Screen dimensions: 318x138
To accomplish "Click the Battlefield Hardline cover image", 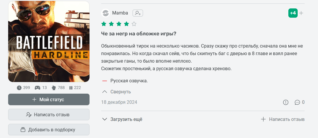I will [x=49, y=41].
